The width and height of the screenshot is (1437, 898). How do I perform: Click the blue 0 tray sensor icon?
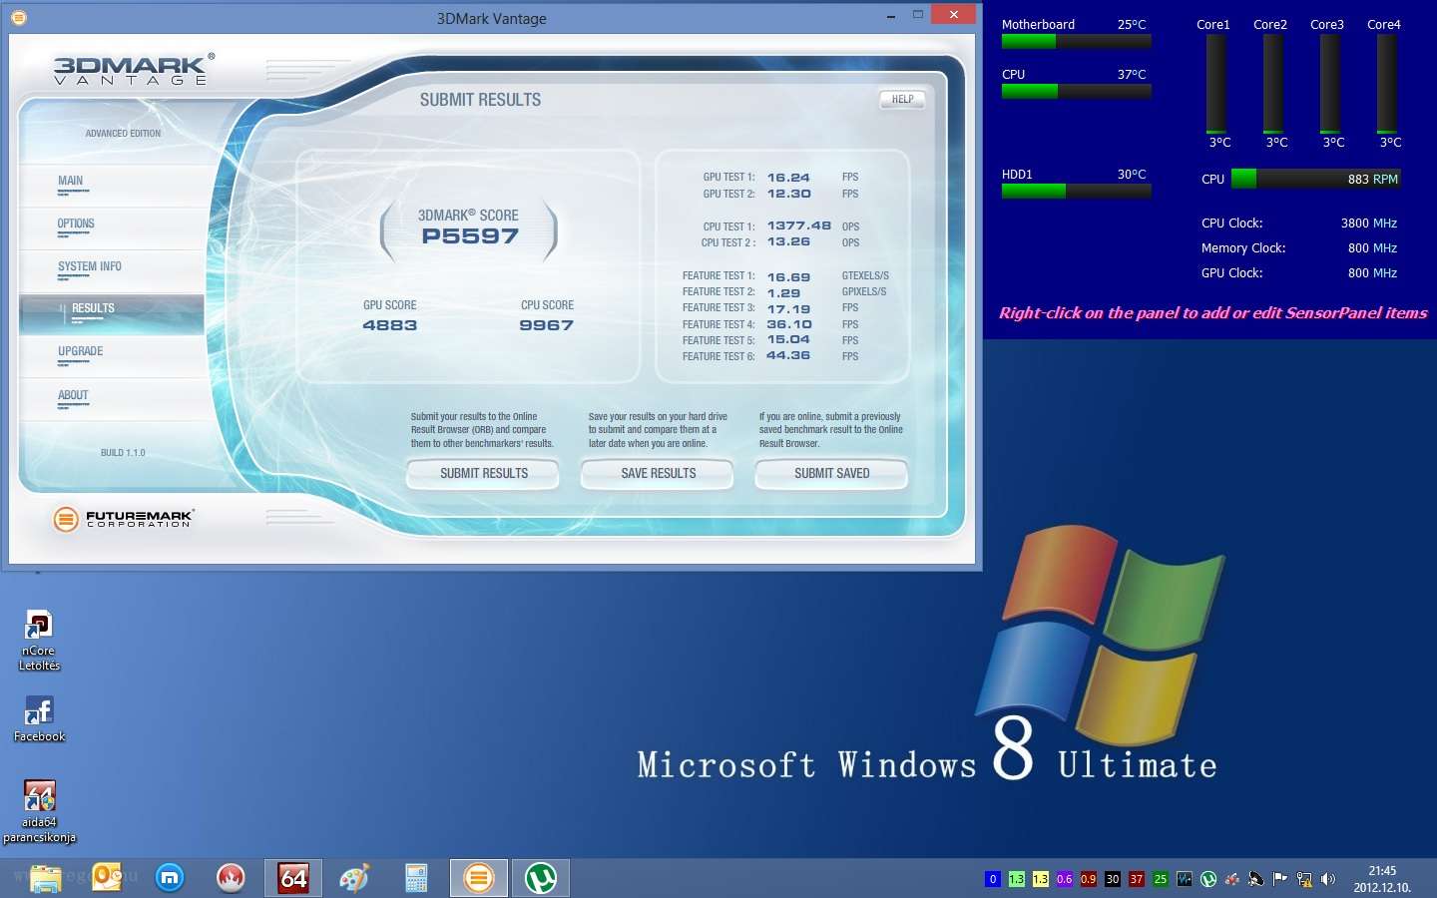point(992,879)
